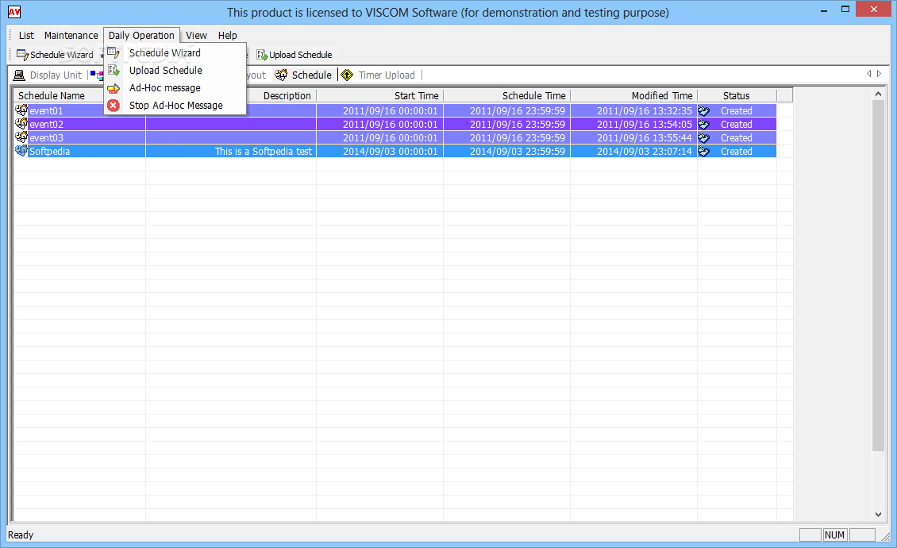Open the View menu
Viewport: 897px width, 548px height.
coord(196,36)
